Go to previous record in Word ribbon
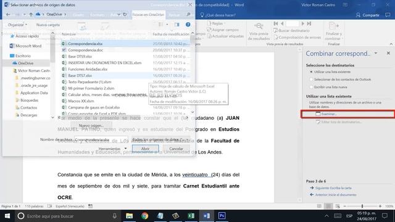 pyautogui.click(x=282, y=23)
